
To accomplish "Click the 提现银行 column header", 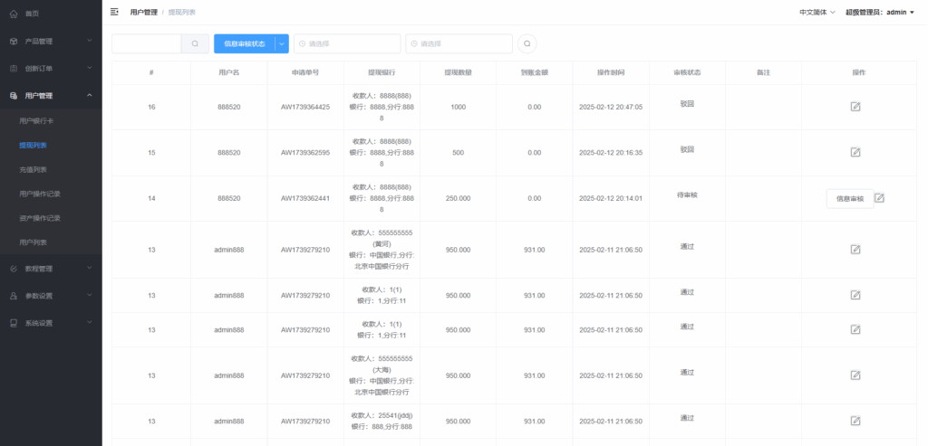I will (382, 72).
